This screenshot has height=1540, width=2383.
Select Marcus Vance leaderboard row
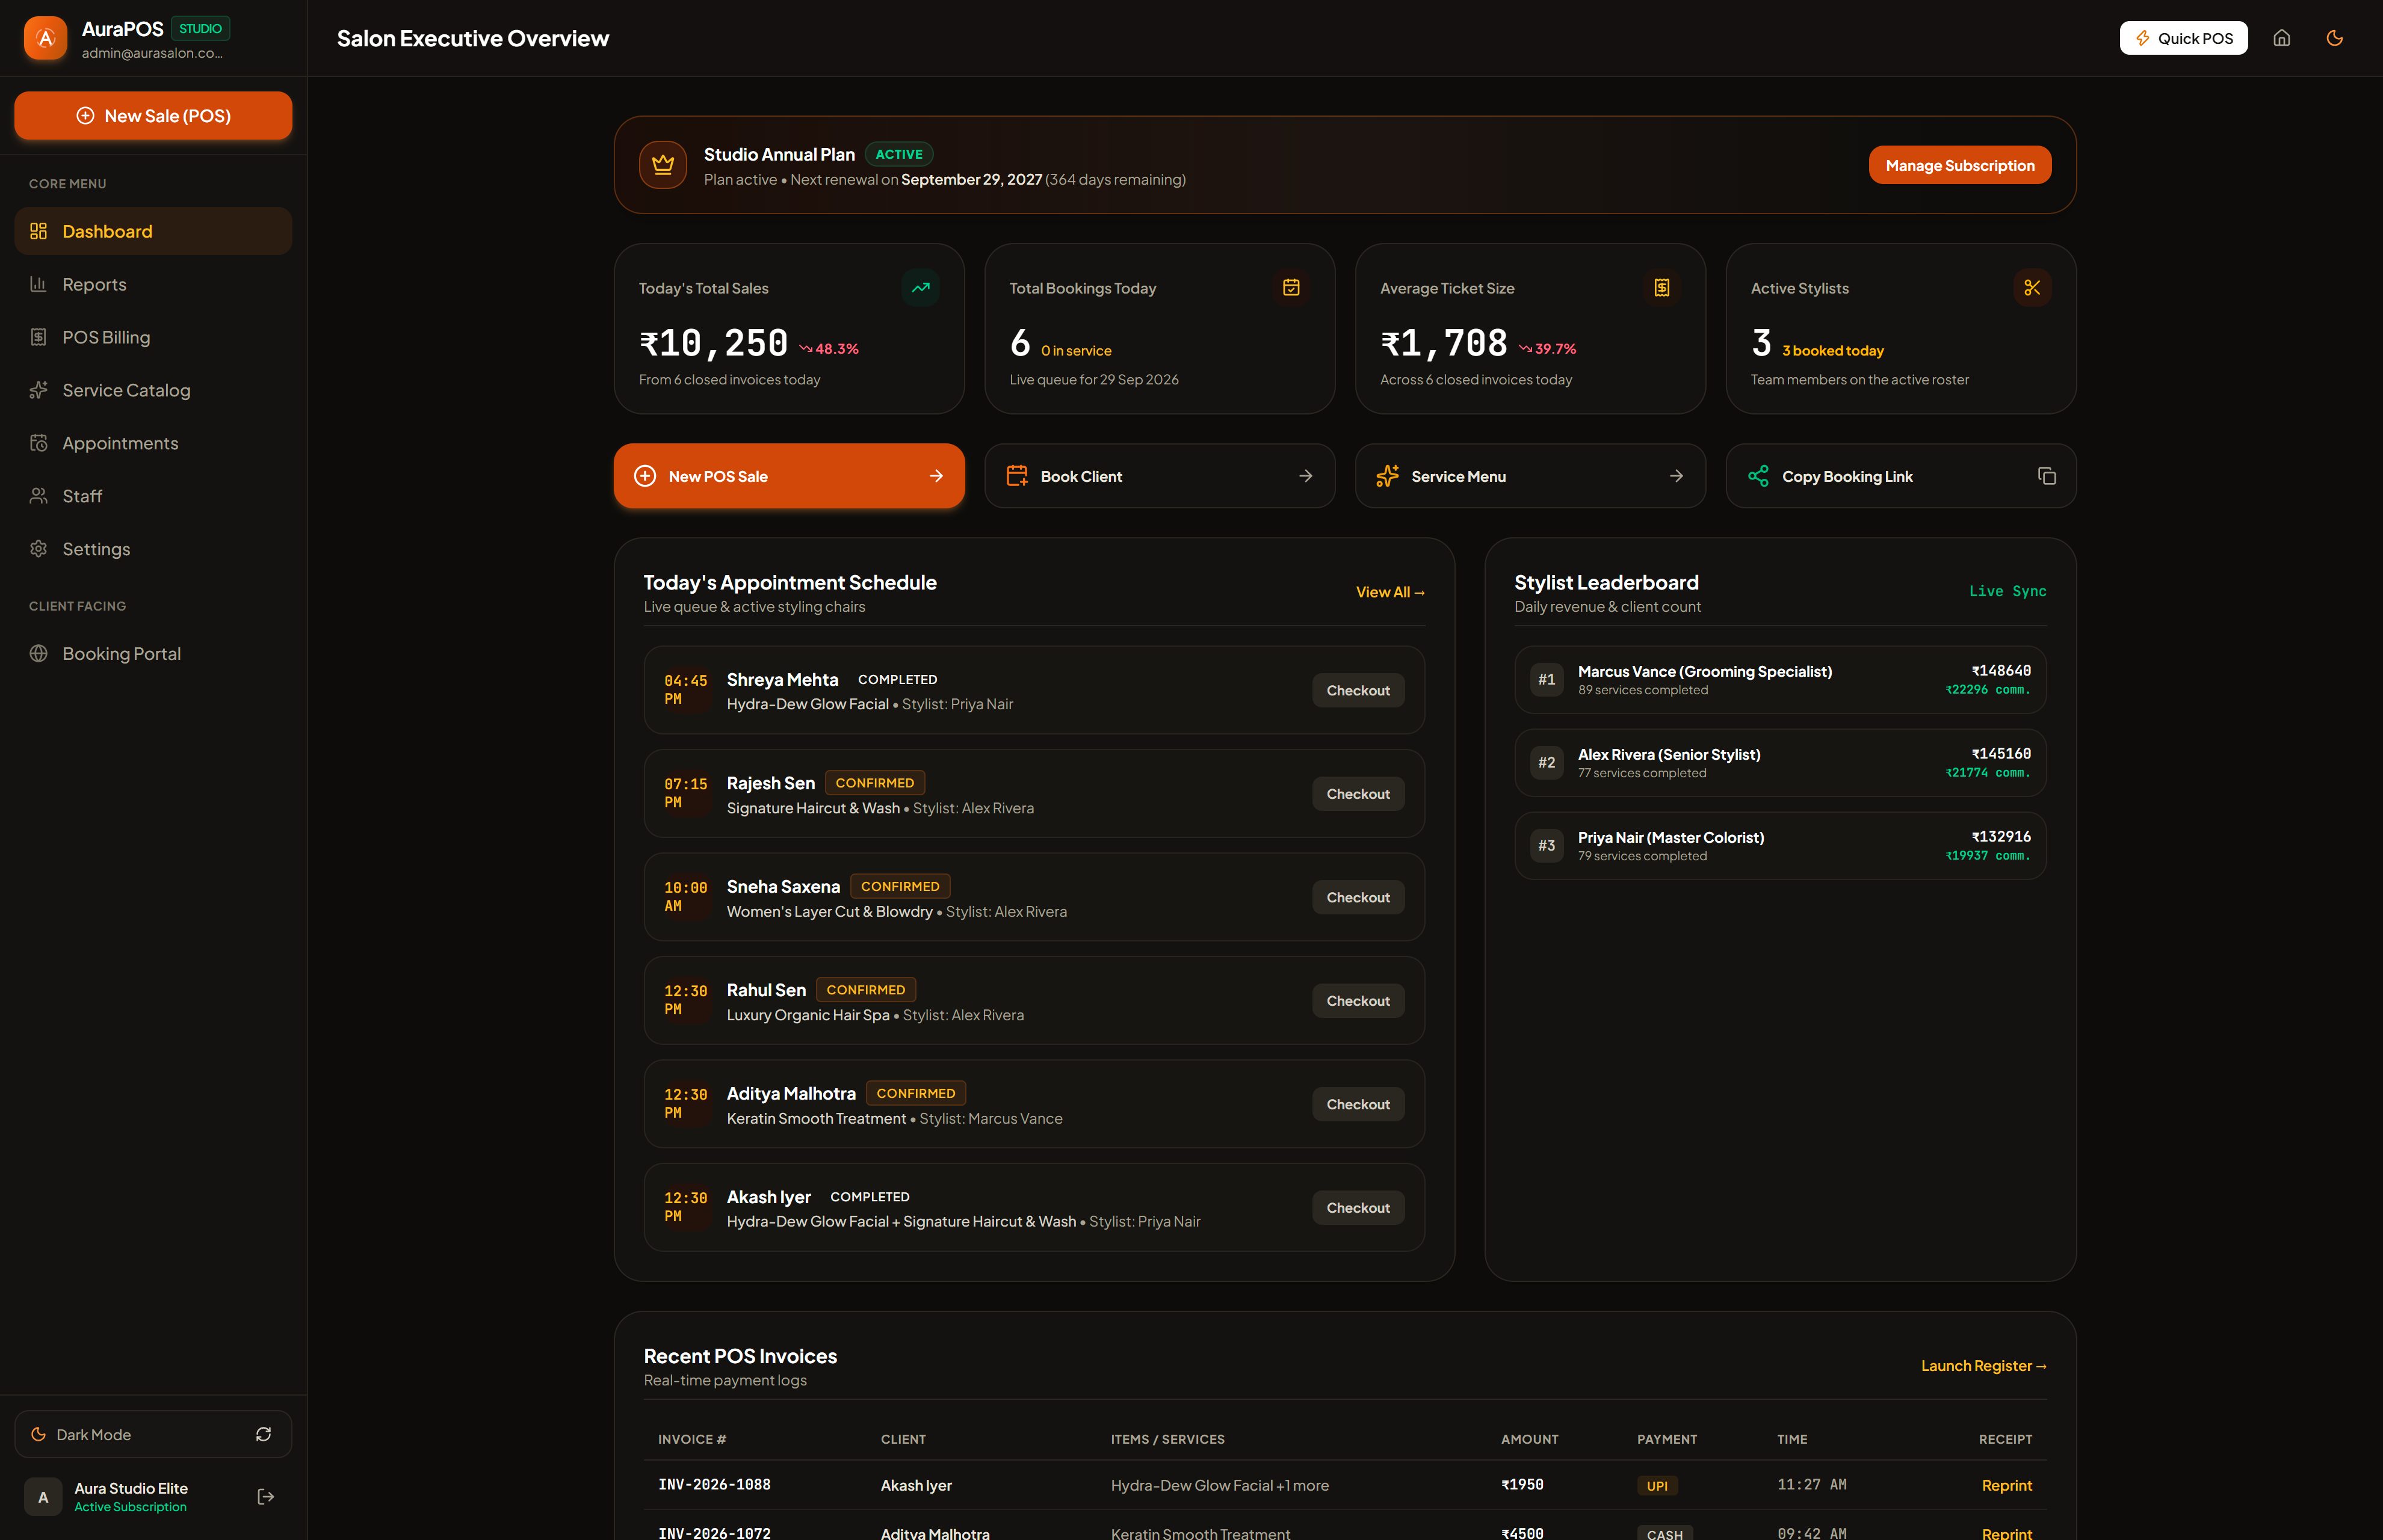pyautogui.click(x=1780, y=680)
